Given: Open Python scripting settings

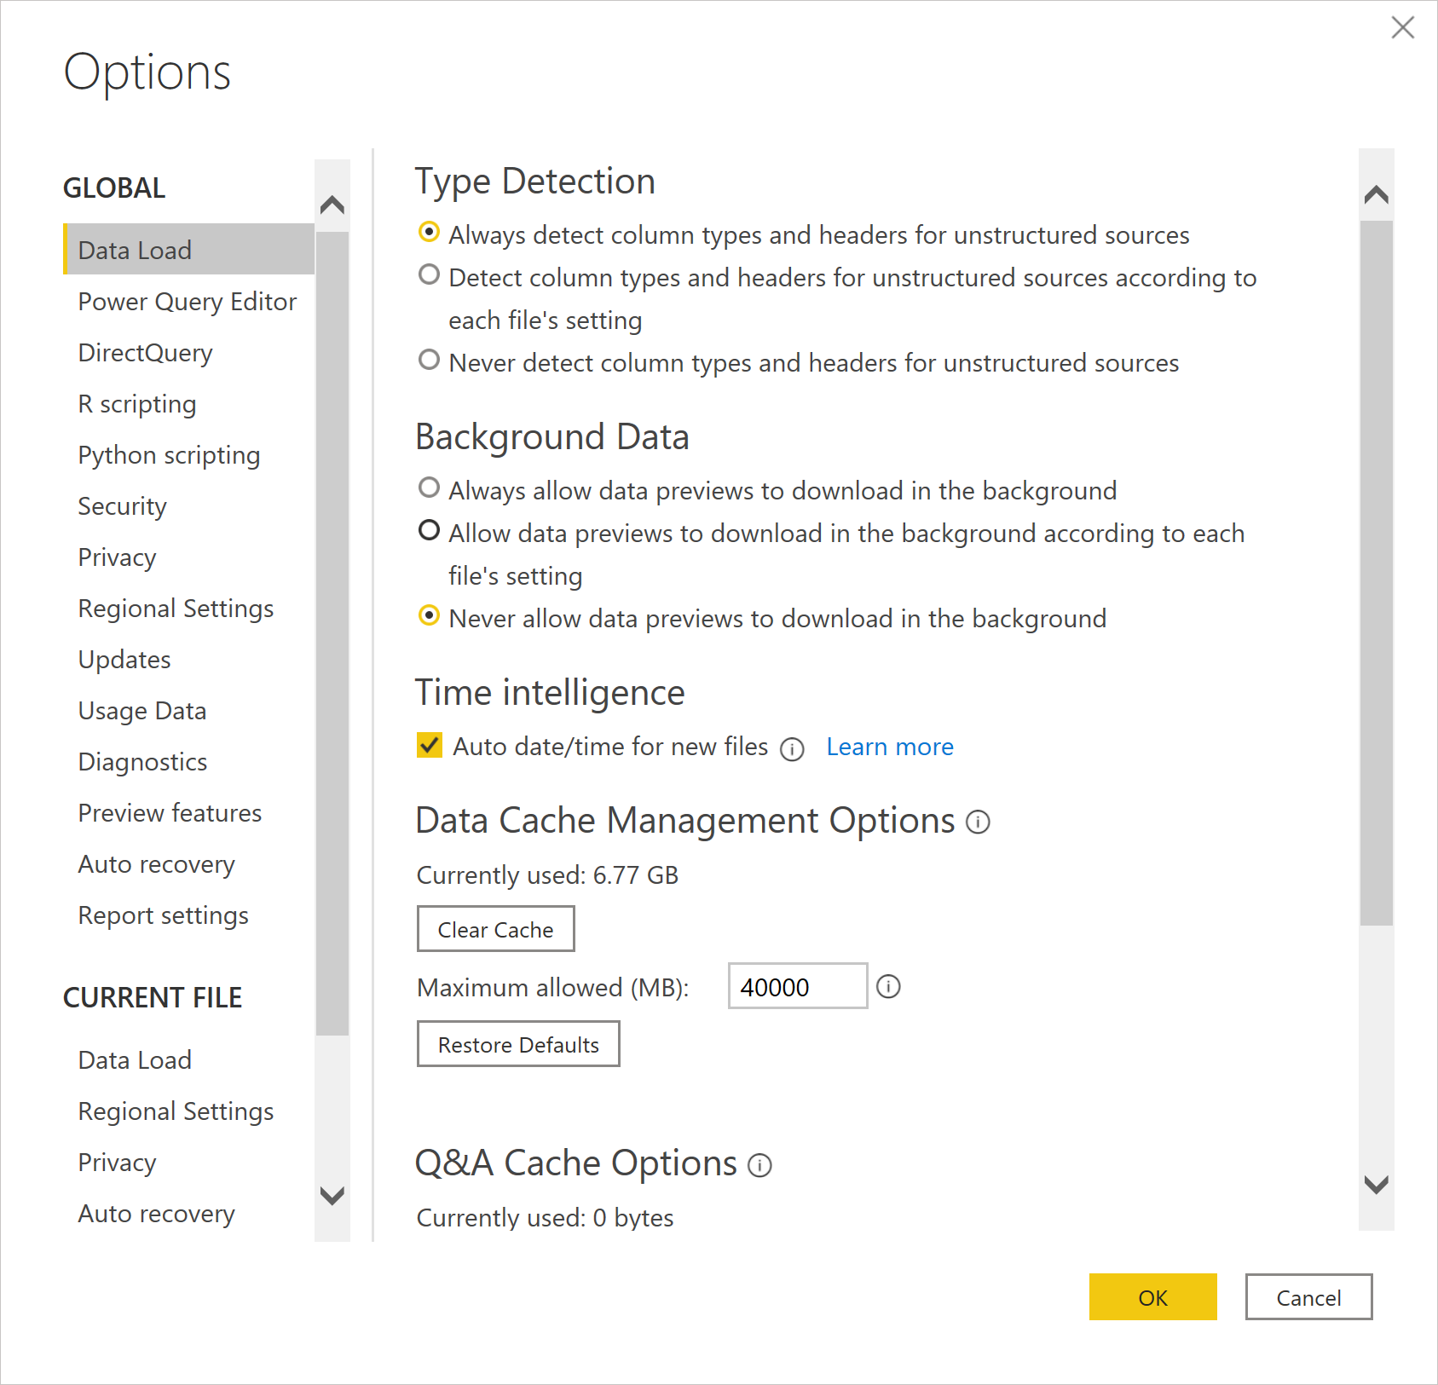Looking at the screenshot, I should click(169, 455).
